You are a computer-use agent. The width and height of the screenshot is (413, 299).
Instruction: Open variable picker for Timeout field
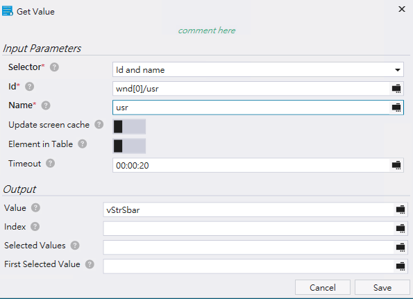coord(396,165)
